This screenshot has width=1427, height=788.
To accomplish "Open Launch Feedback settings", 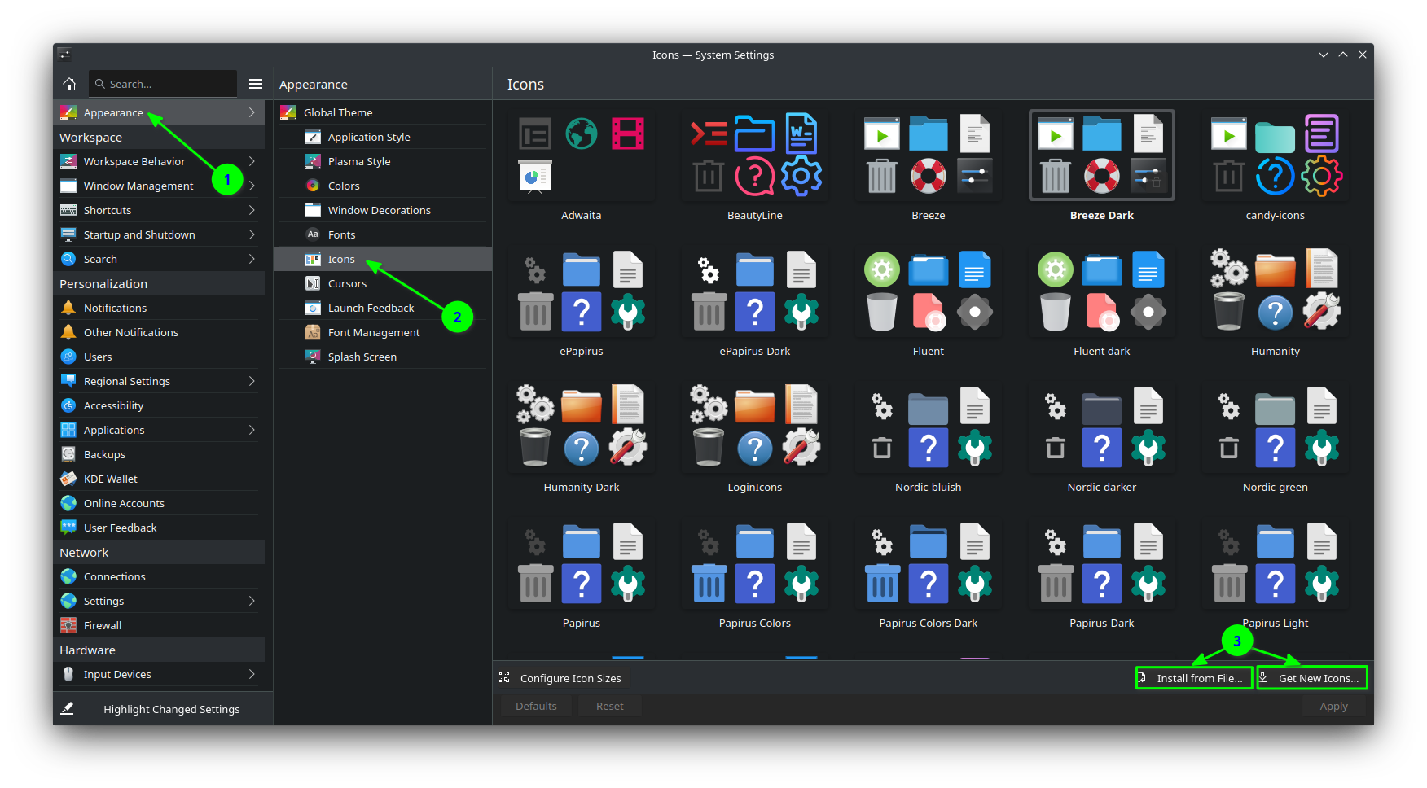I will pos(383,308).
